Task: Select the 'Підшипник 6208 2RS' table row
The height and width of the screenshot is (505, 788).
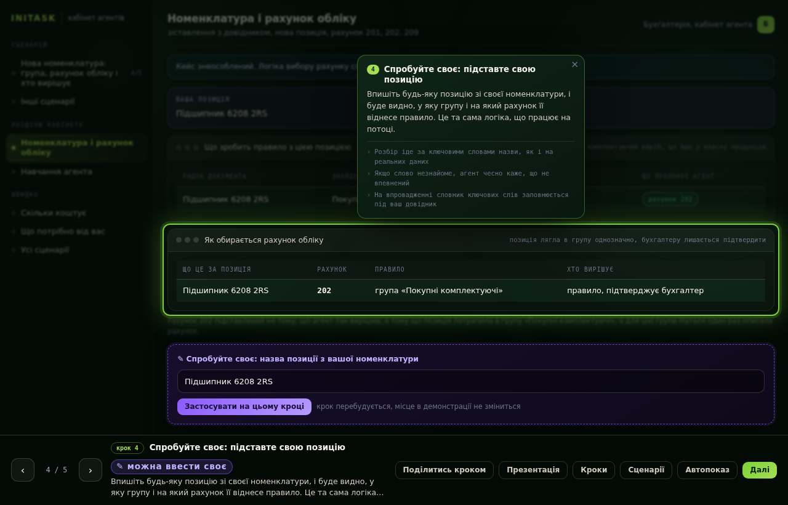Action: (471, 291)
